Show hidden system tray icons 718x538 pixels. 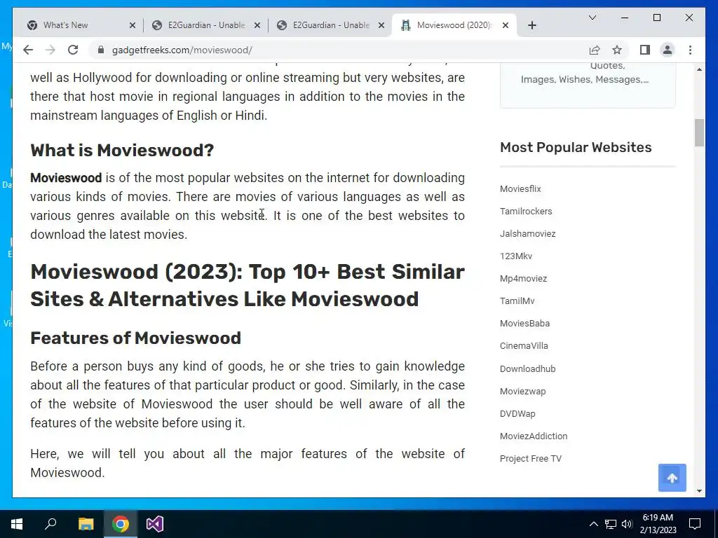coord(593,524)
